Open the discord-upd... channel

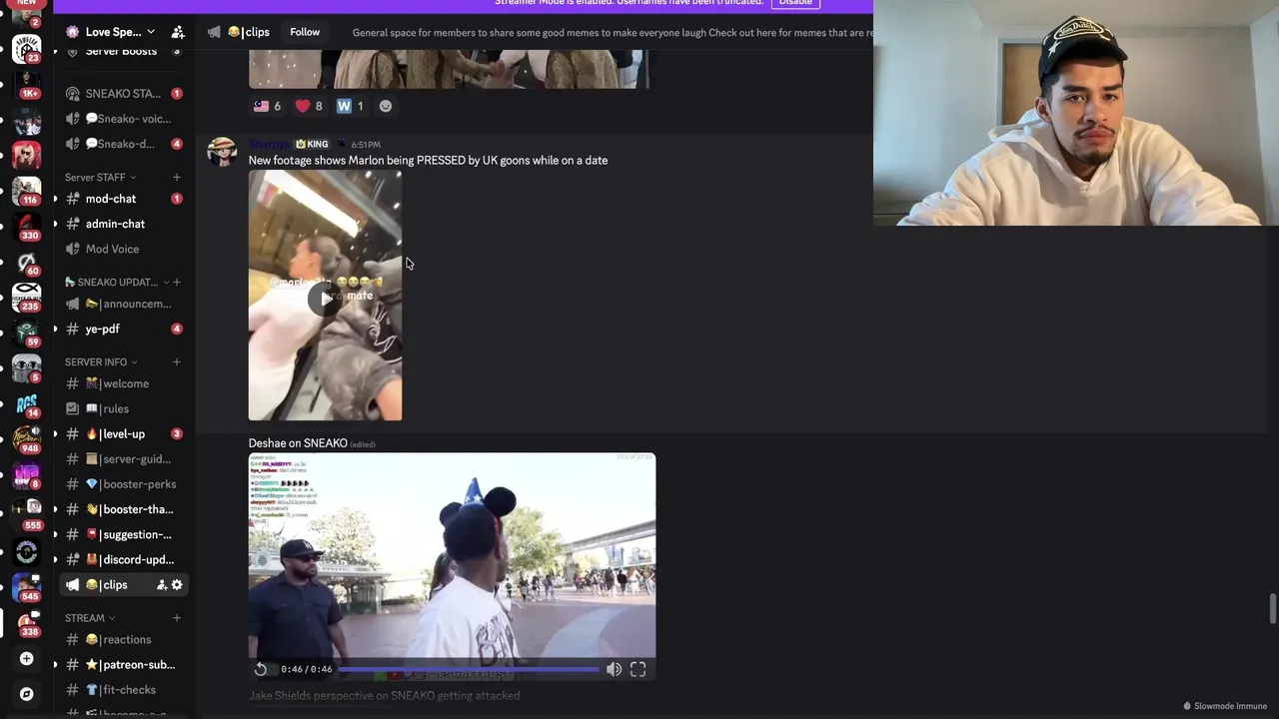[x=124, y=559]
